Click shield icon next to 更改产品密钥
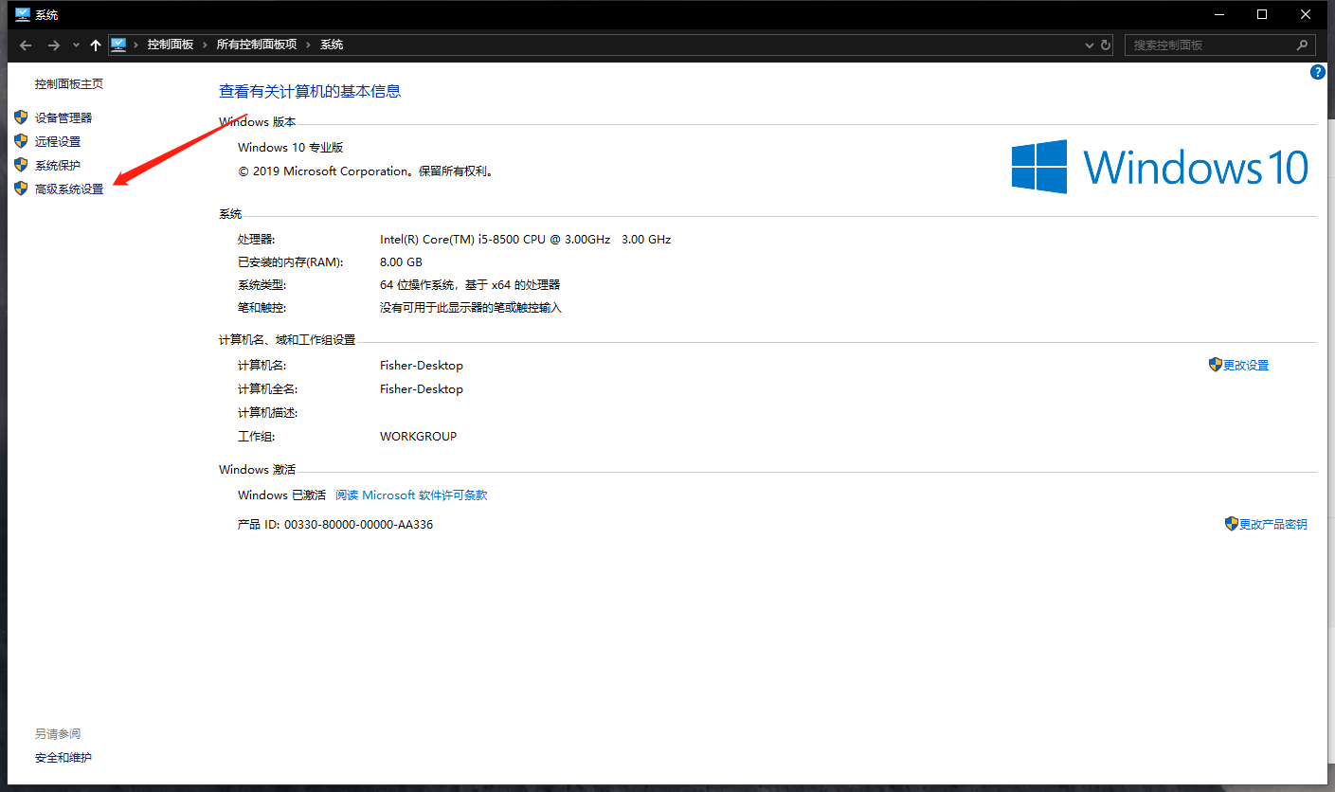 1232,524
